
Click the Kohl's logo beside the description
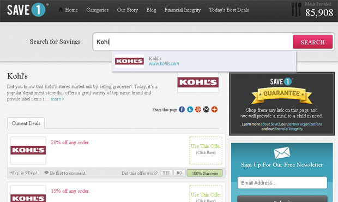coord(198,82)
